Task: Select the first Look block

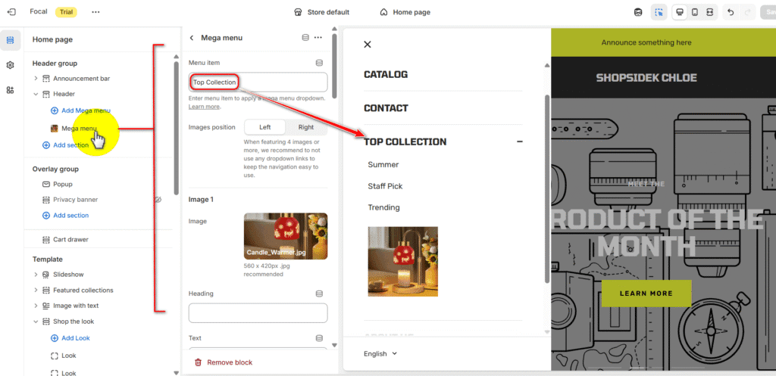Action: 69,356
